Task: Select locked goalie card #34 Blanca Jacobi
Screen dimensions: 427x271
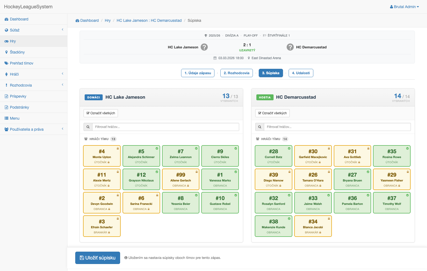Action: tap(313, 226)
